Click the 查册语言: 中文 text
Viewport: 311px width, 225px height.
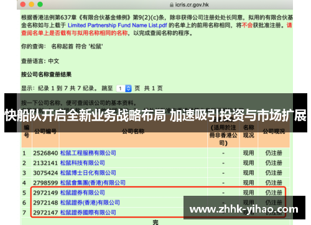(x=40, y=61)
